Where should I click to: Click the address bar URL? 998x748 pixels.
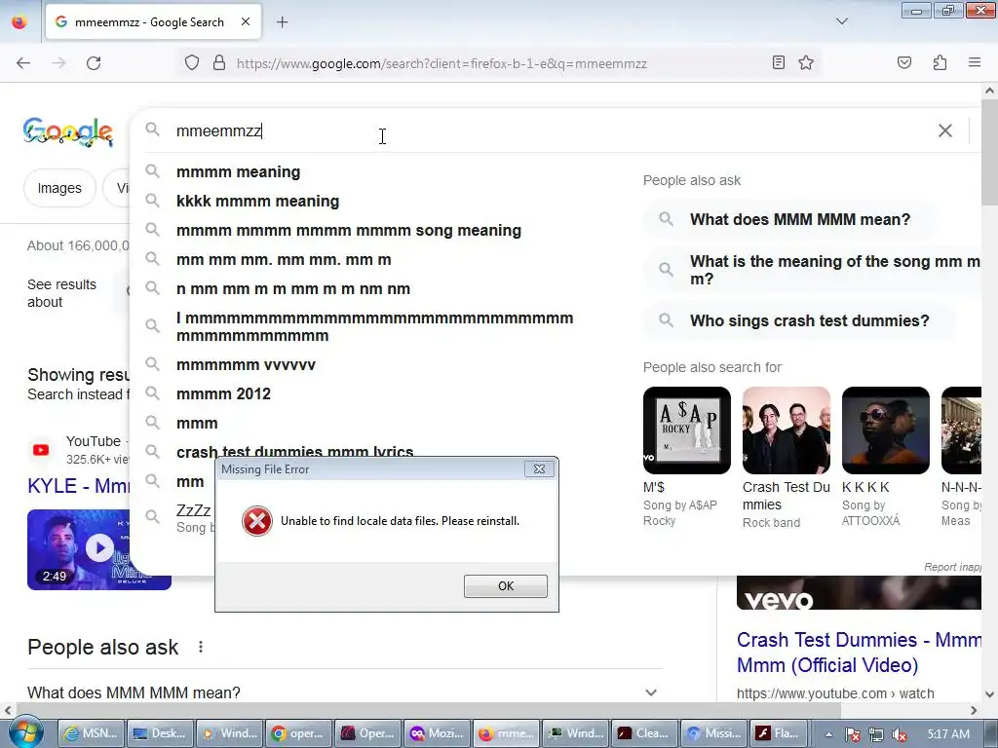(441, 63)
